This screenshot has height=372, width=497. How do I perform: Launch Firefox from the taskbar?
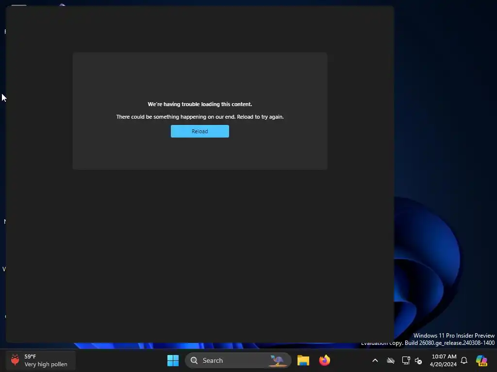pyautogui.click(x=325, y=360)
